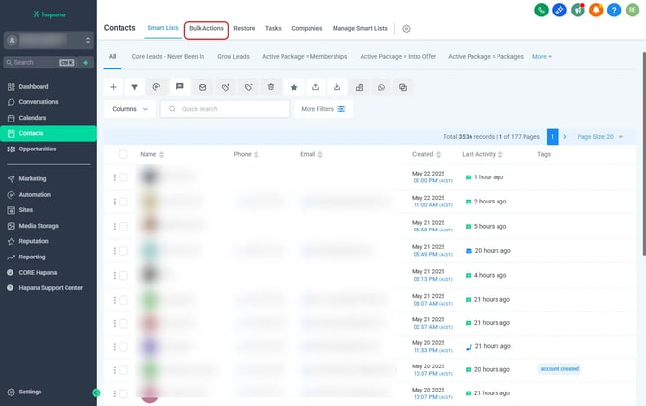This screenshot has height=406, width=646.
Task: Expand the More smart lists dropdown
Action: [x=542, y=56]
